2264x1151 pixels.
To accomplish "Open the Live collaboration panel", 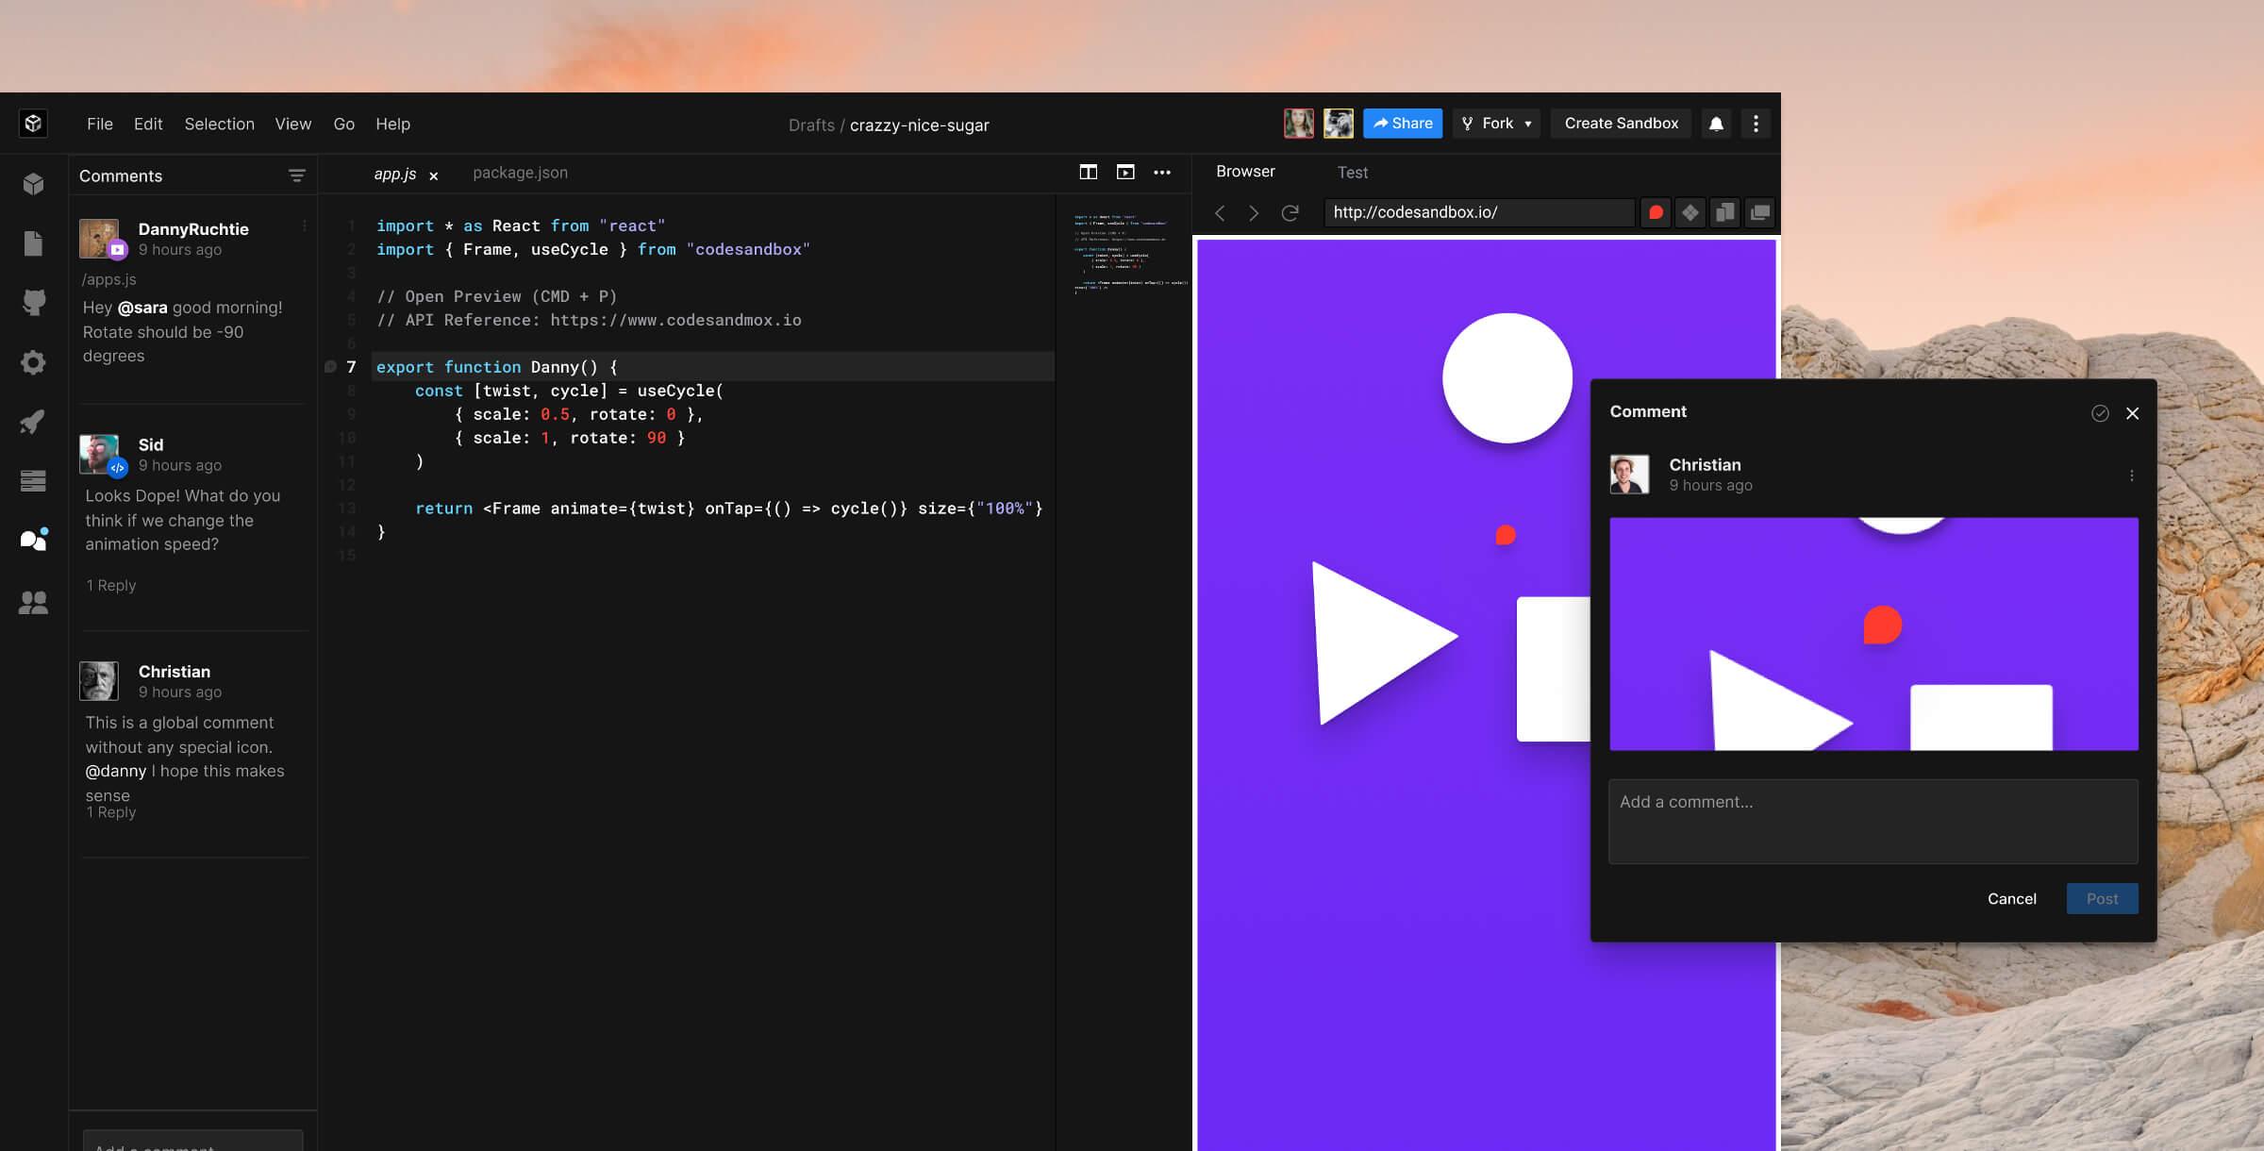I will tap(33, 603).
